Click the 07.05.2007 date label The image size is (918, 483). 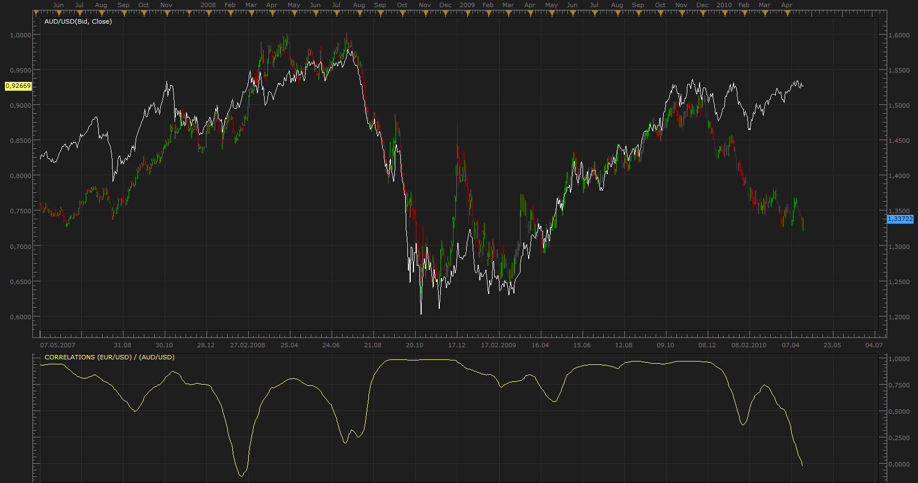pos(58,345)
